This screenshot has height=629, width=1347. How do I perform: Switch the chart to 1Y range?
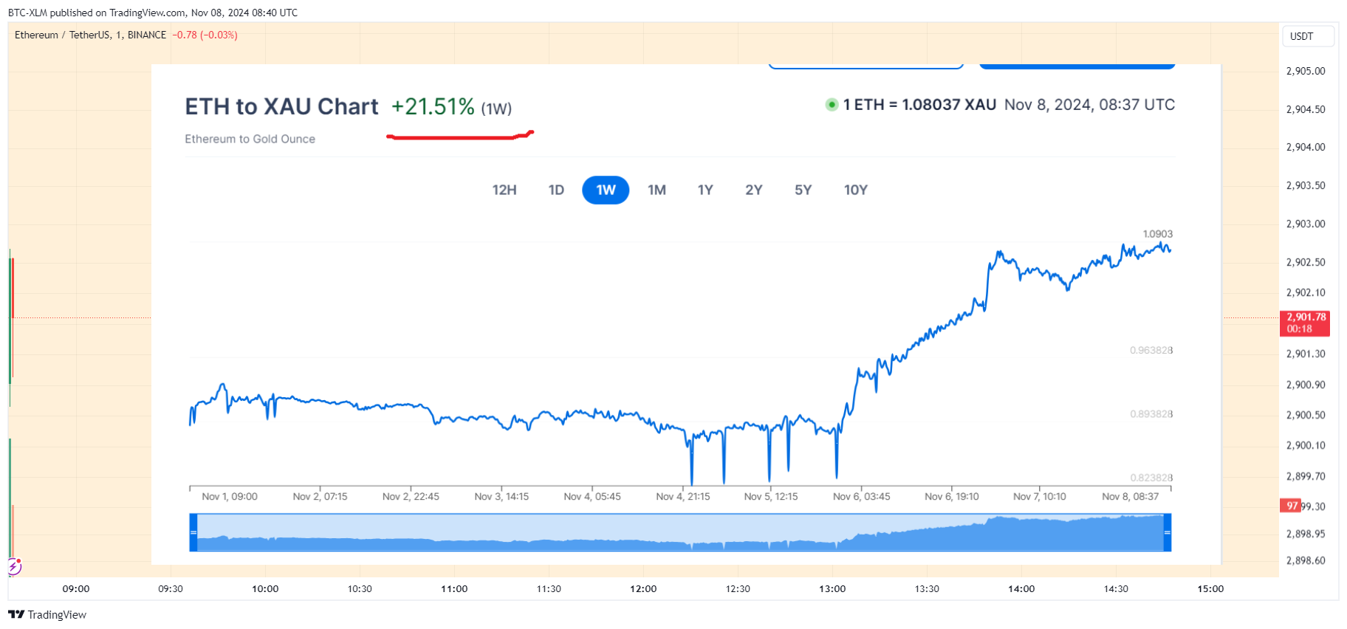pyautogui.click(x=705, y=190)
